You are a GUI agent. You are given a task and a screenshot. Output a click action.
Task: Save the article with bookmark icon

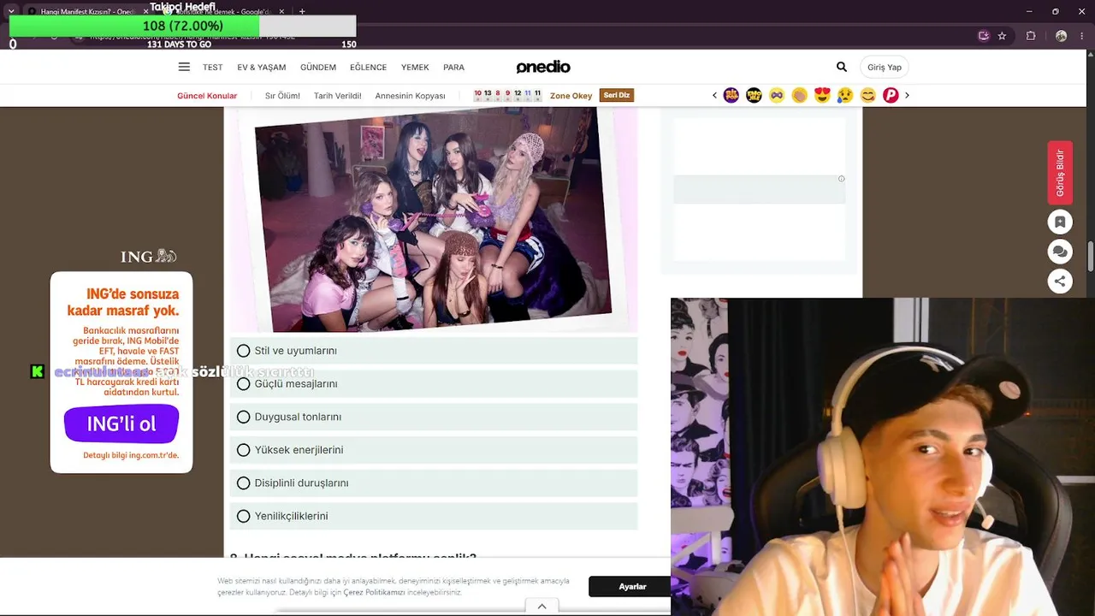(x=1060, y=222)
